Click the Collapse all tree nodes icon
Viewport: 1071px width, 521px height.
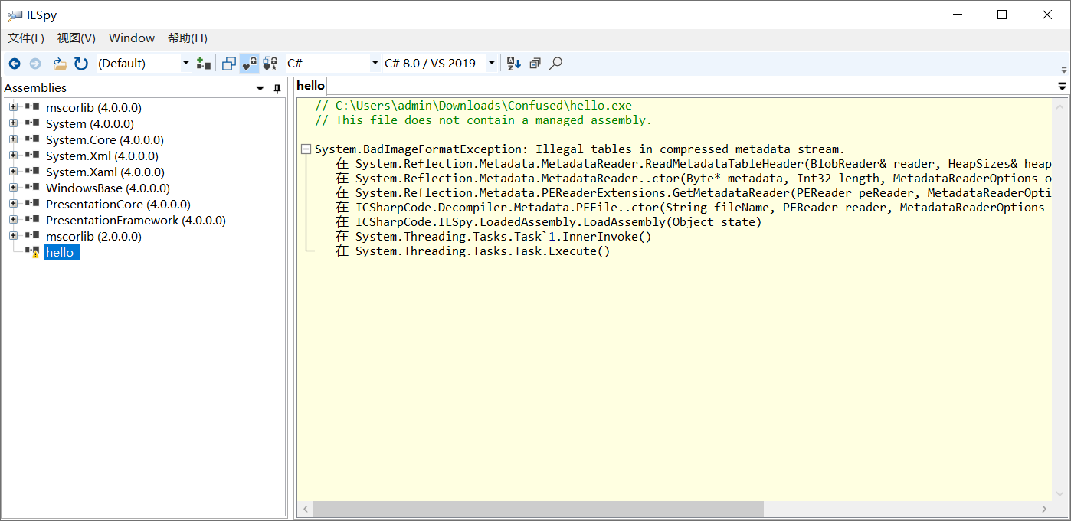[x=535, y=64]
